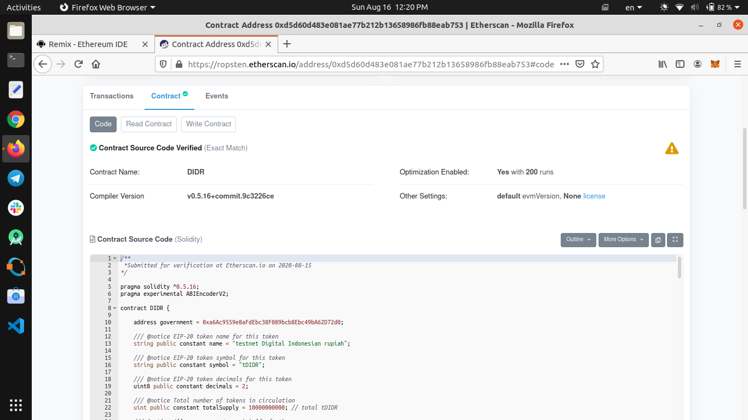Image resolution: width=748 pixels, height=420 pixels.
Task: Copy contract source code to clipboard
Action: 658,240
